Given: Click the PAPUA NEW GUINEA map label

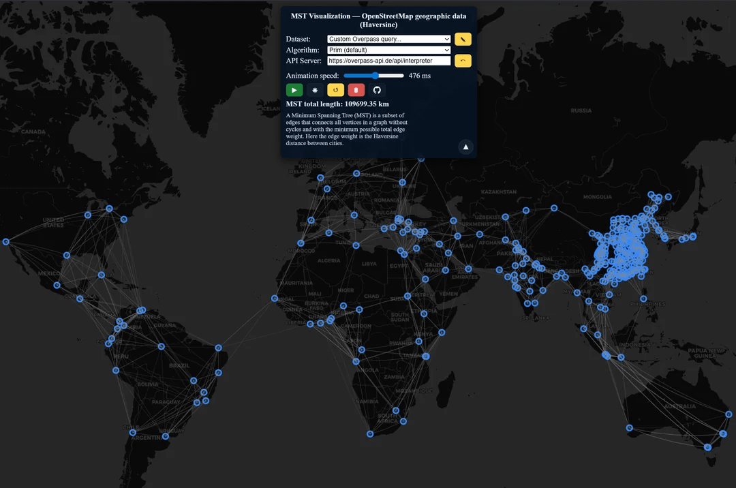Looking at the screenshot, I should coord(705,353).
